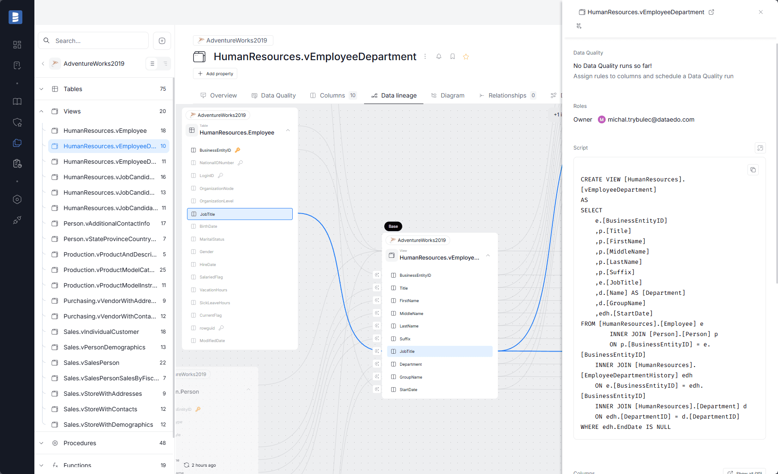The image size is (778, 474).
Task: Collapse the Person table lineage card
Action: [248, 389]
